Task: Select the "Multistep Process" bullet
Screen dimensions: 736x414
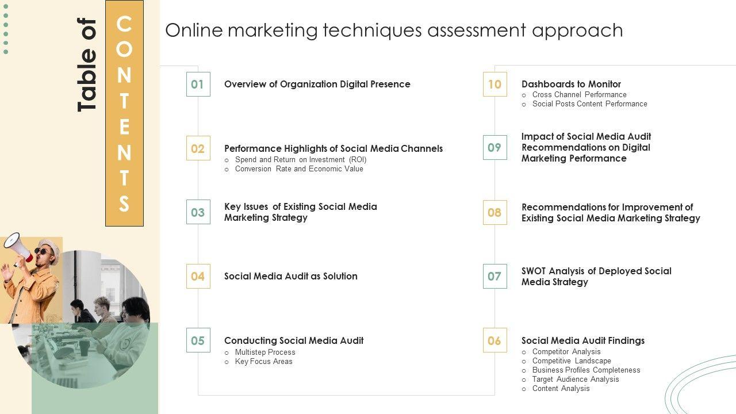Action: (x=265, y=352)
